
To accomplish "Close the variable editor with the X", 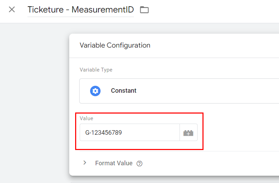I will coord(12,9).
